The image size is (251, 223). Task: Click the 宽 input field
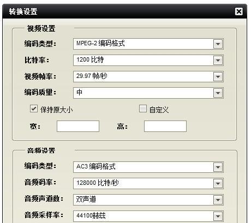point(78,126)
